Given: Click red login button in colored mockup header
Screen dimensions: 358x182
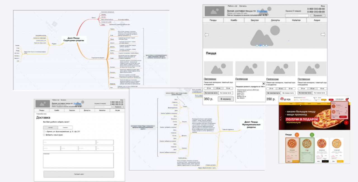Looking at the screenshot, I should (x=331, y=99).
